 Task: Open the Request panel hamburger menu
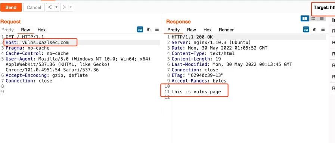157,29
